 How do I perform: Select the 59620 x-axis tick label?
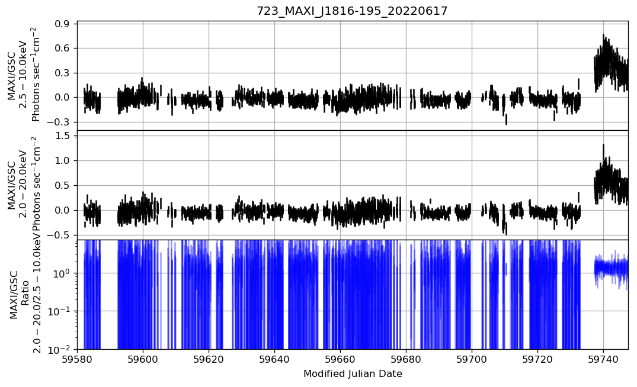click(x=209, y=359)
